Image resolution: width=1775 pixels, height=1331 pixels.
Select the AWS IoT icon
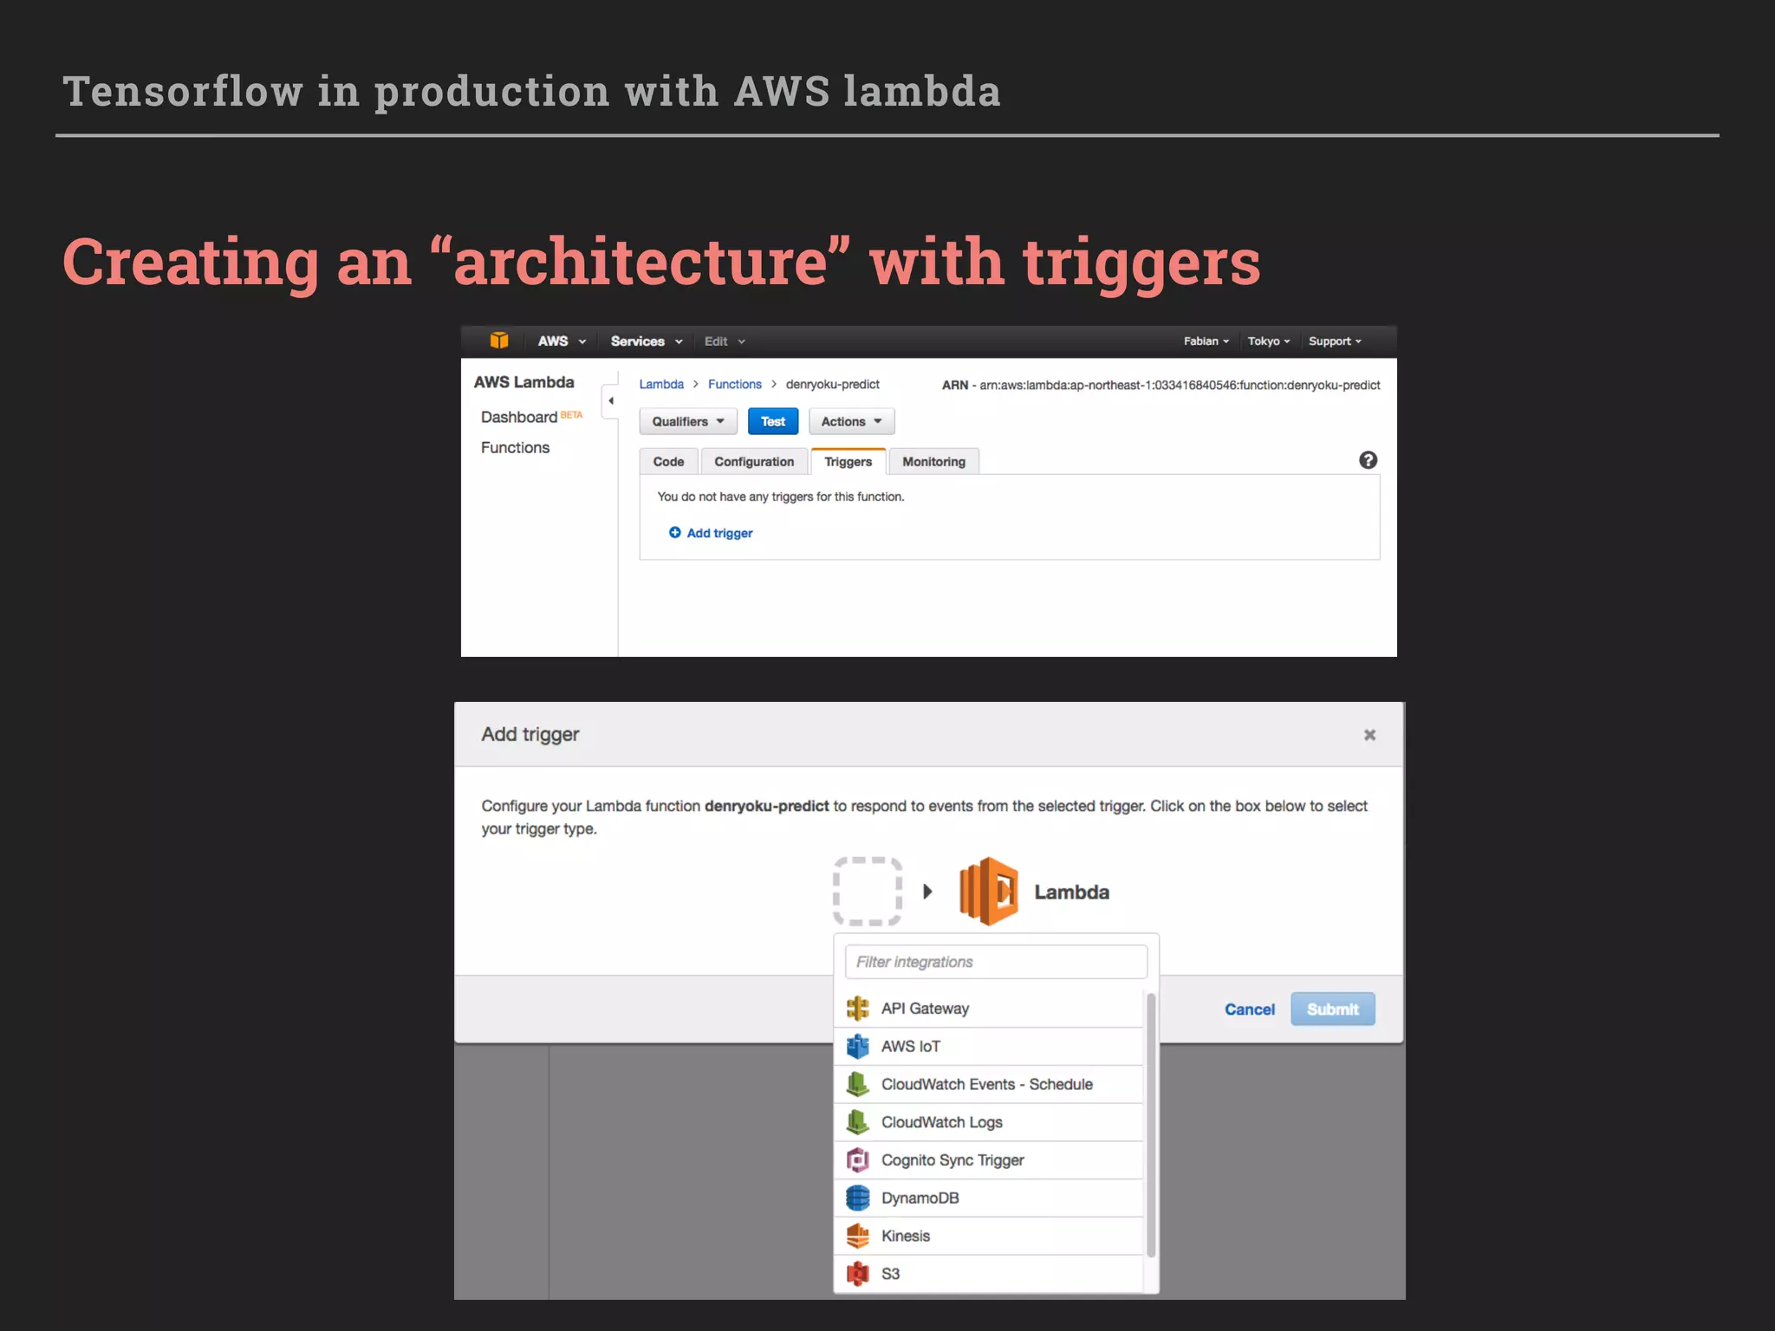(857, 1047)
